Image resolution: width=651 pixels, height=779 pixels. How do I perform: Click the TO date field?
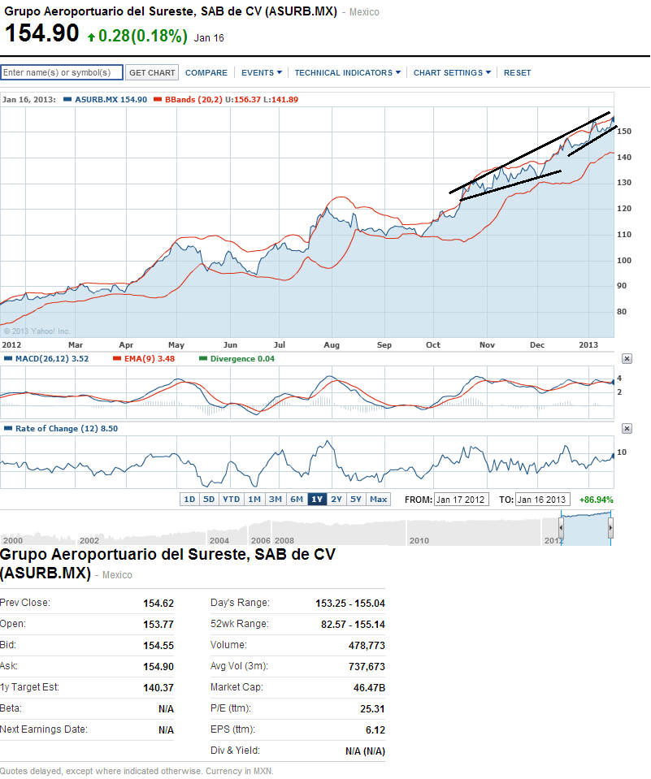coord(543,500)
